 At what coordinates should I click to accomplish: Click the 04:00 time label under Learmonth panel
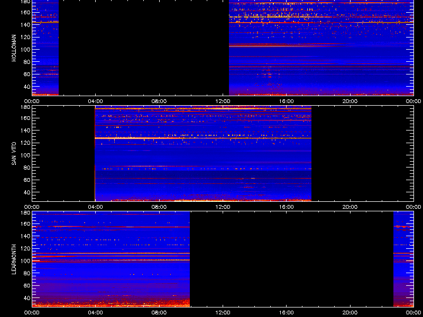[x=95, y=313]
